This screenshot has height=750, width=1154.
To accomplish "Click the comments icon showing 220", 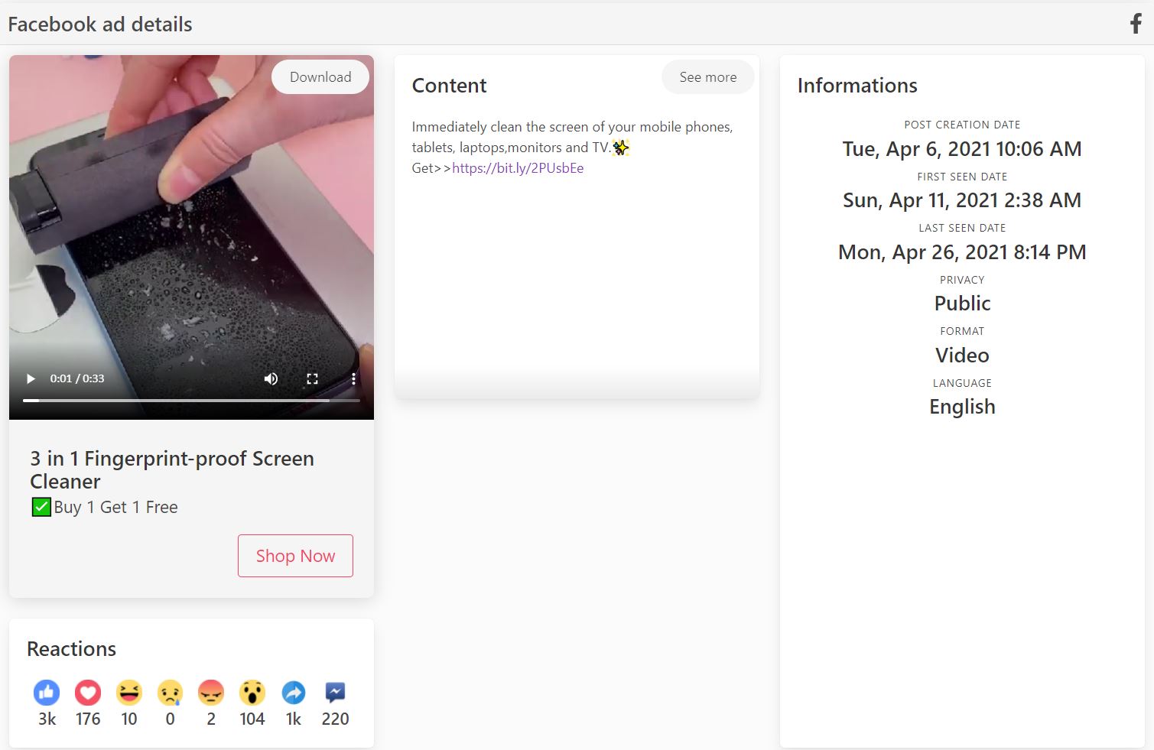I will (335, 691).
